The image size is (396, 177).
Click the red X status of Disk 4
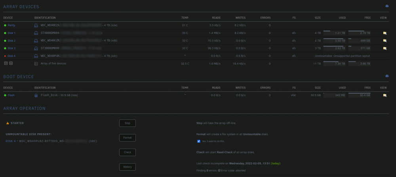pyautogui.click(x=5, y=56)
